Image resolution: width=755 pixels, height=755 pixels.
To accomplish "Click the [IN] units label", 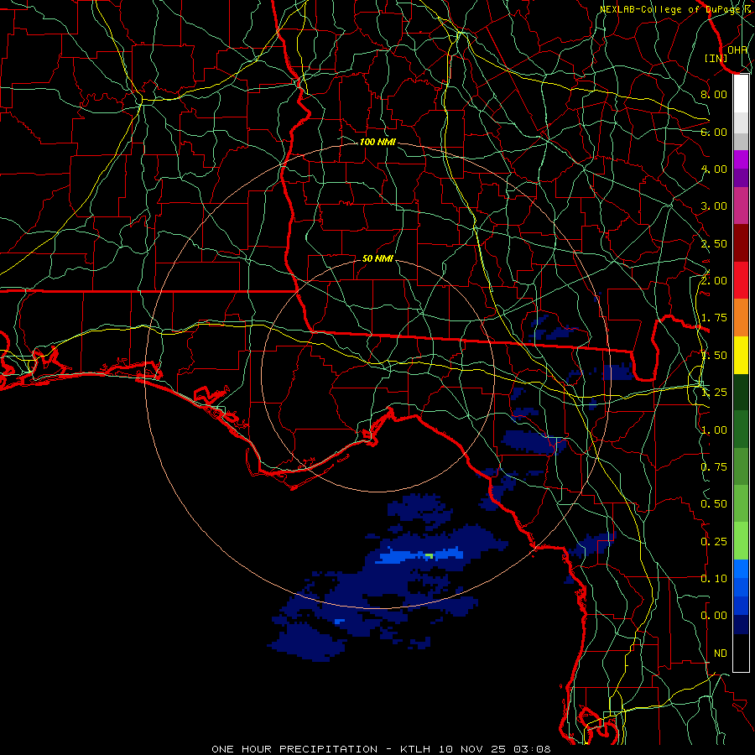I will (x=716, y=58).
